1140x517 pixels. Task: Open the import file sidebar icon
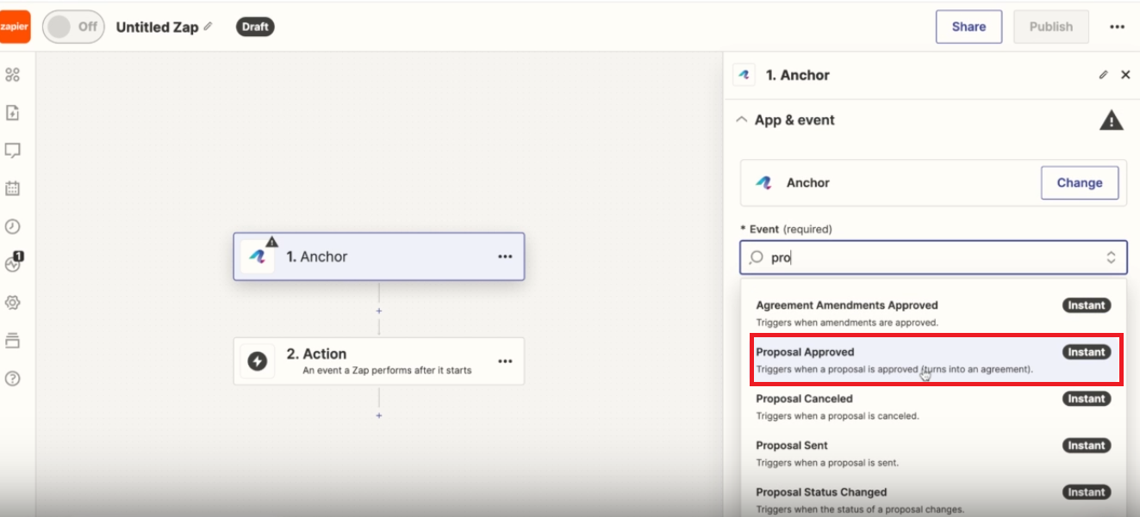click(12, 113)
